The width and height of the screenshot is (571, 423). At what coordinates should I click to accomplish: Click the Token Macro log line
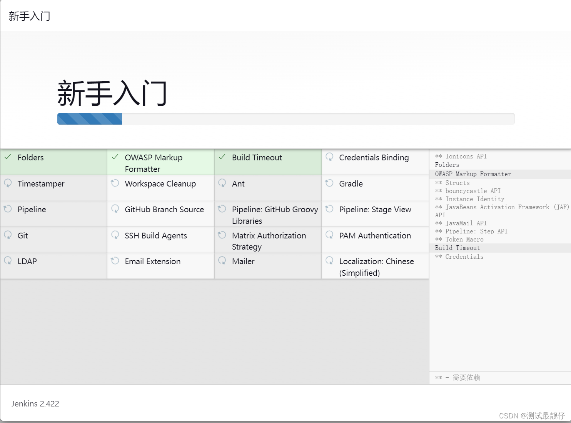[x=459, y=240]
